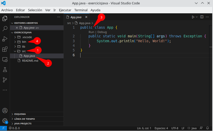Open the Ayuda menu
Screen dimensions: 213x131
(x=95, y=10)
